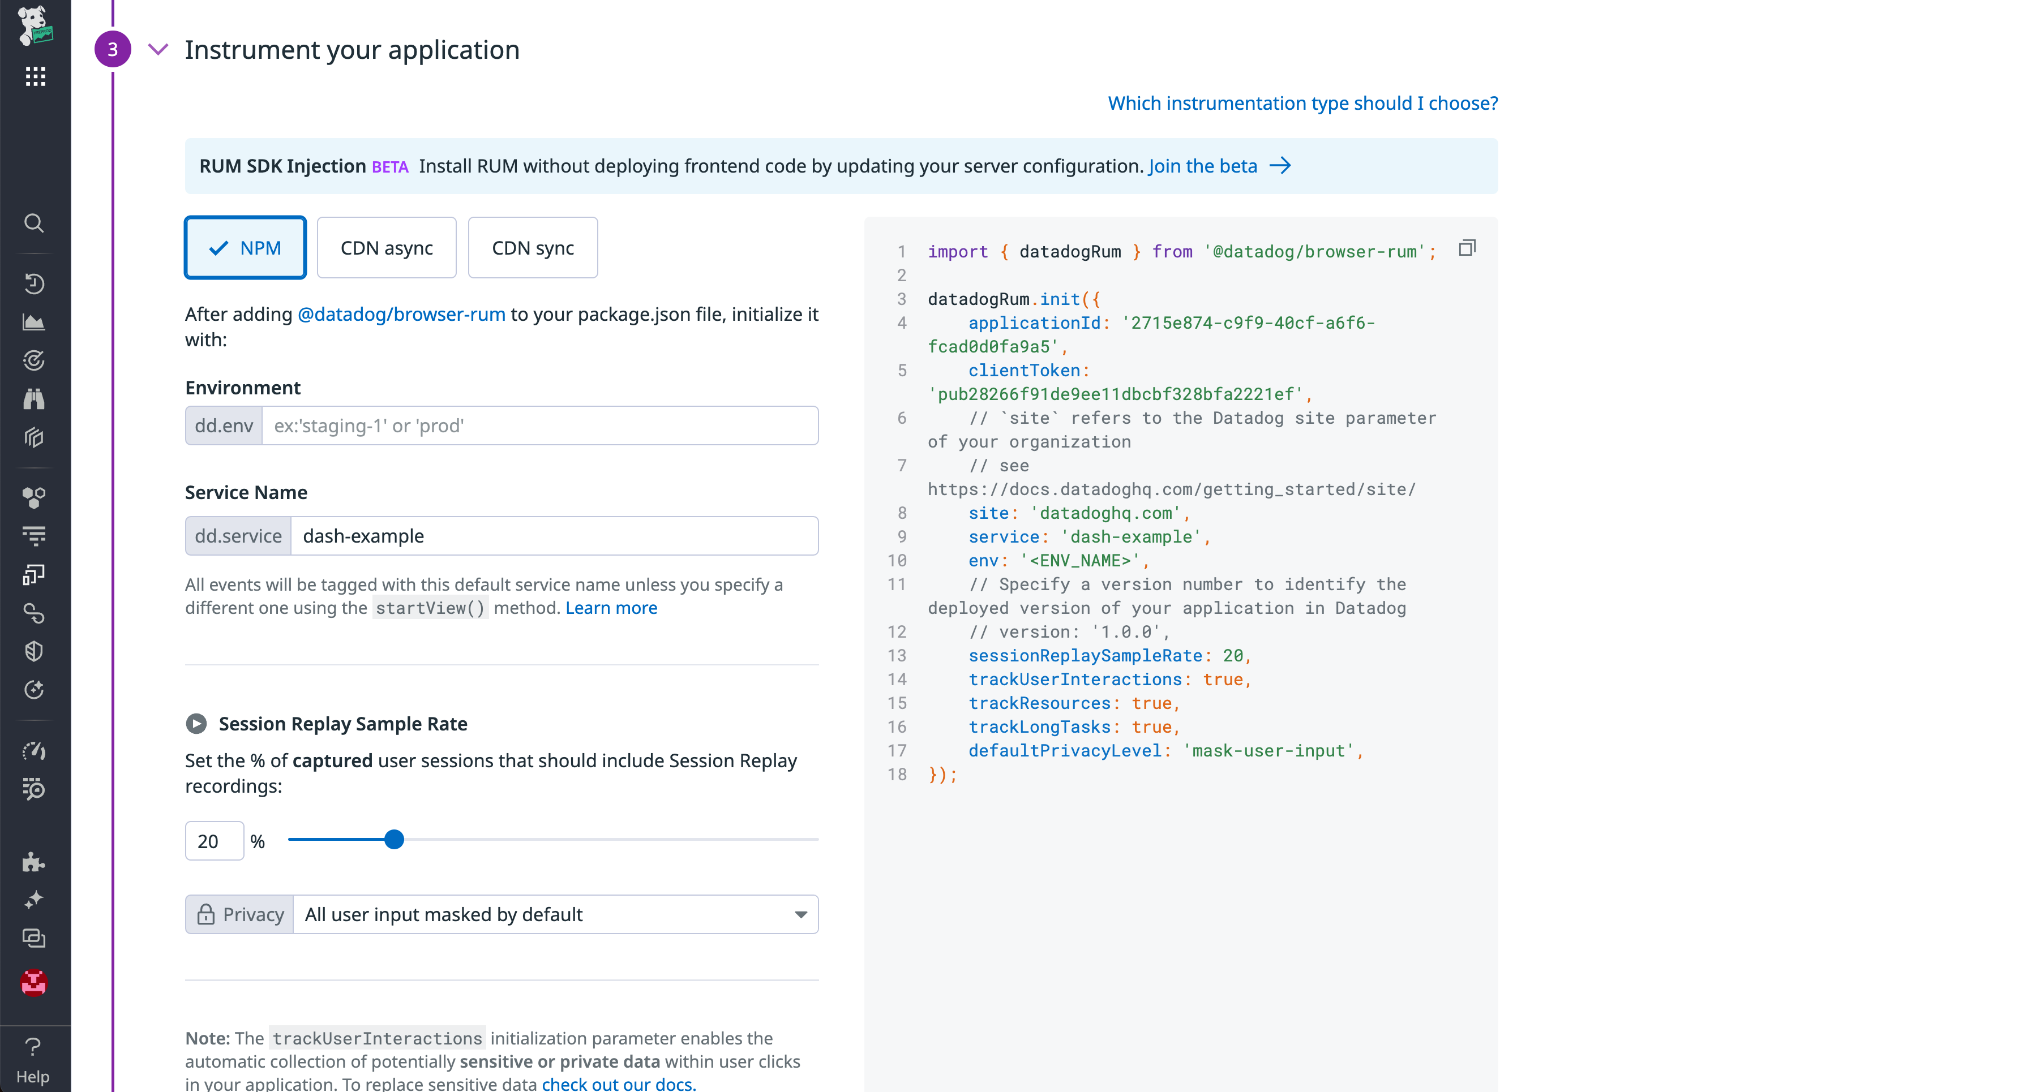The image size is (2040, 1092).
Task: Open the Watchdog binoculars icon
Action: (x=33, y=399)
